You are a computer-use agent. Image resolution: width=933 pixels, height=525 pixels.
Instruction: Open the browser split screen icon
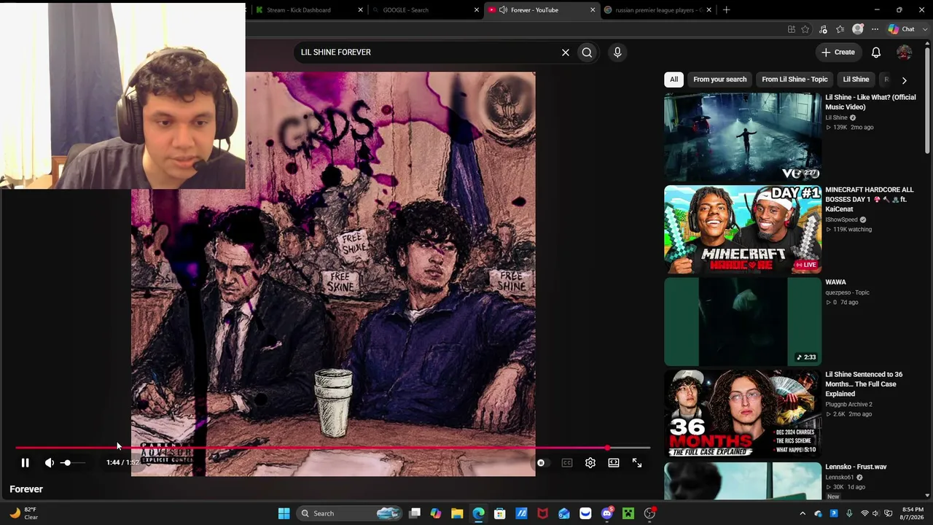click(791, 29)
